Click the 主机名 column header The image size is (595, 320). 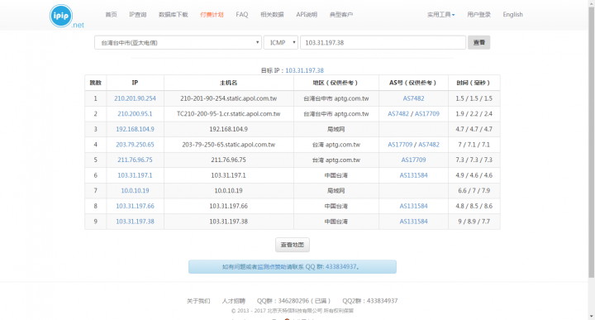(x=228, y=83)
